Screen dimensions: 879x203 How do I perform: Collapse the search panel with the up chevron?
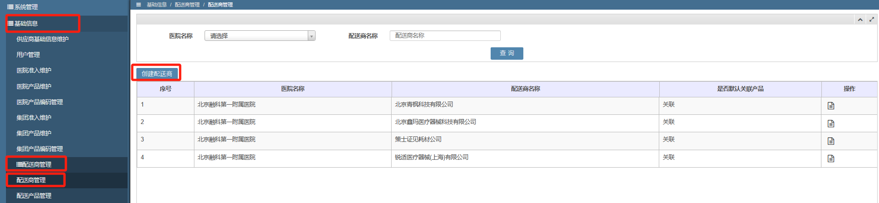click(860, 19)
